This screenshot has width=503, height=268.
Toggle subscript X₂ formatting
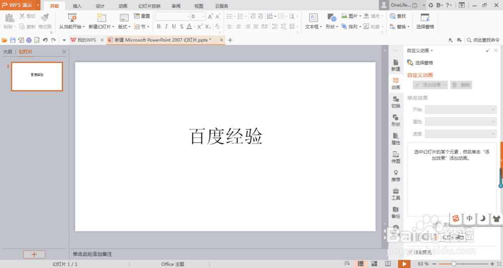[x=208, y=27]
